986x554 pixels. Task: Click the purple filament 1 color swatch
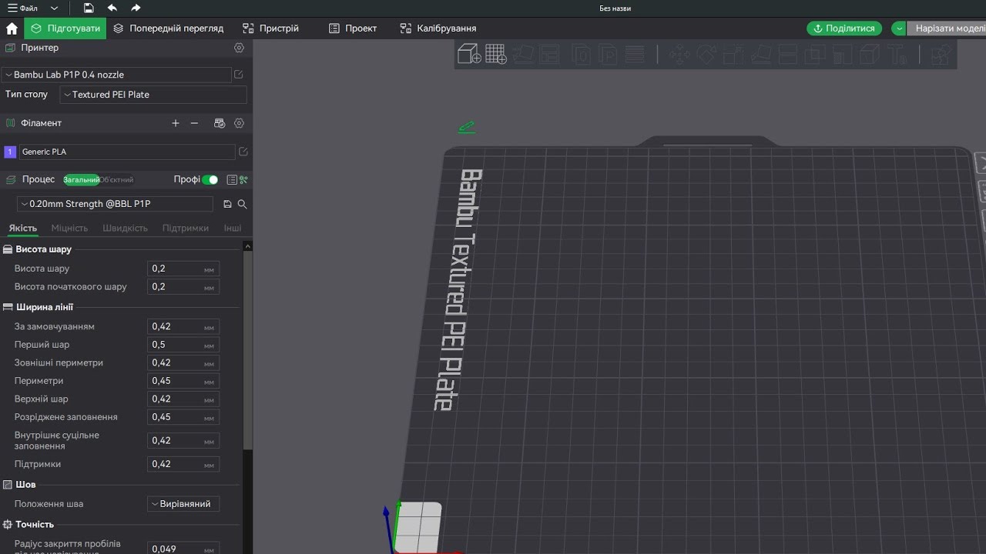tap(10, 152)
